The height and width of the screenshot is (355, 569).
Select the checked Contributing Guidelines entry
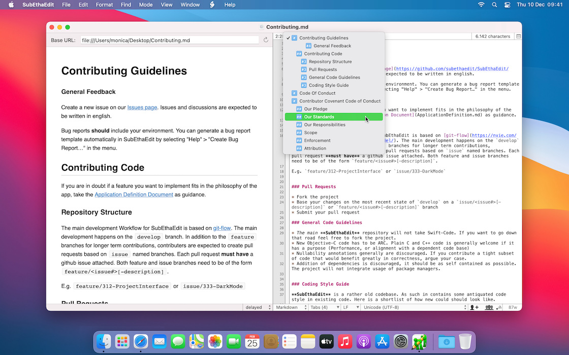[324, 38]
